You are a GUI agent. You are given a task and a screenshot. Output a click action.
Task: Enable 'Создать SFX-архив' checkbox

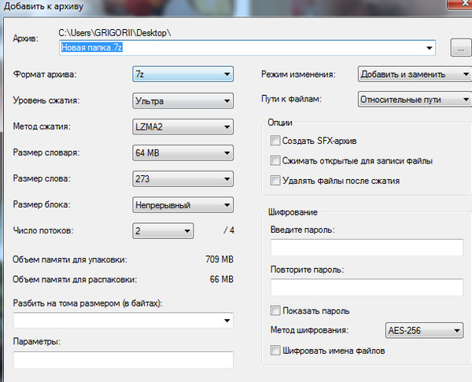click(x=275, y=141)
